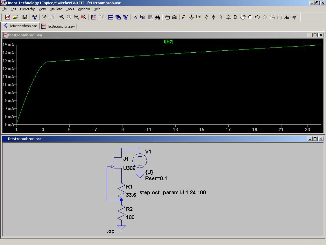
Task: Switch to the fetstroombron.asc tab
Action: 20,26
